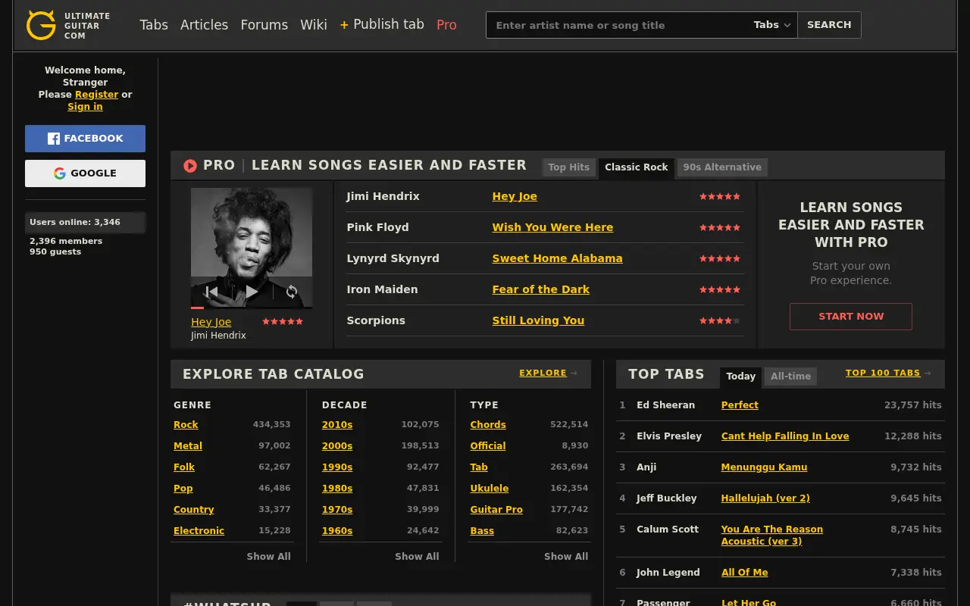Open Fear of the Dark tab
The height and width of the screenshot is (606, 970).
[540, 289]
